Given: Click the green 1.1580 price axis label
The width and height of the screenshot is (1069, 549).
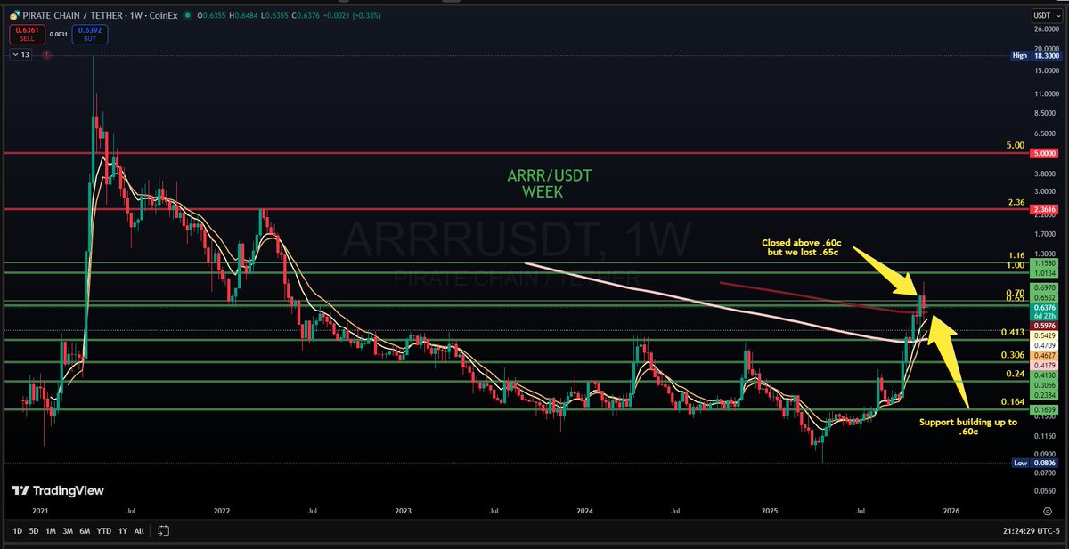Looking at the screenshot, I should (1045, 264).
